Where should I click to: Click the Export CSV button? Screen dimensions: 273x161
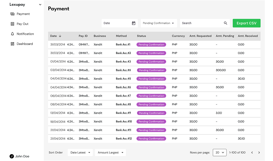[x=246, y=23]
